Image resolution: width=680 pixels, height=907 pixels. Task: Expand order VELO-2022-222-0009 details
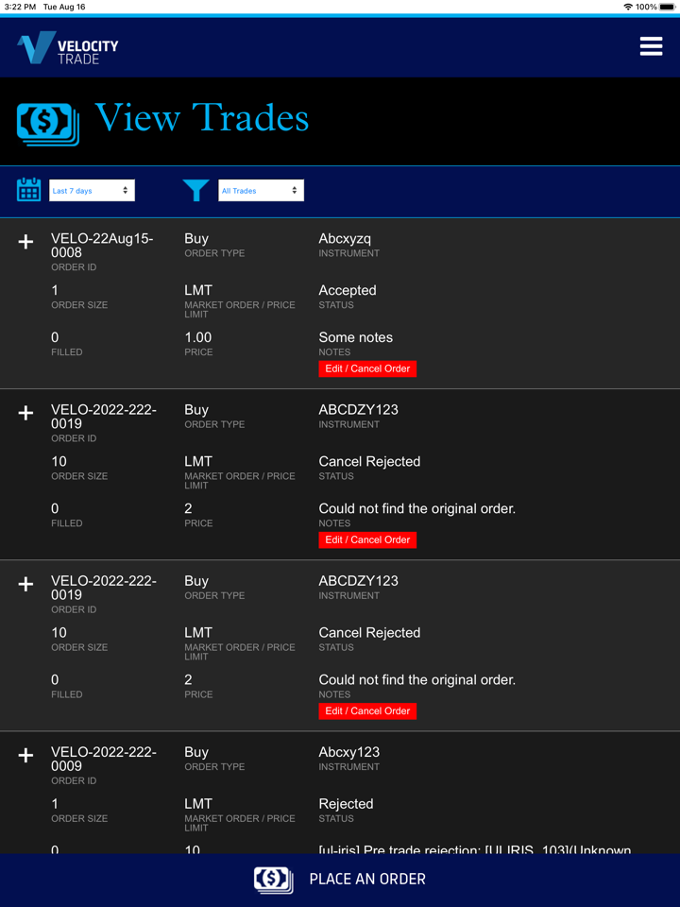tap(25, 755)
